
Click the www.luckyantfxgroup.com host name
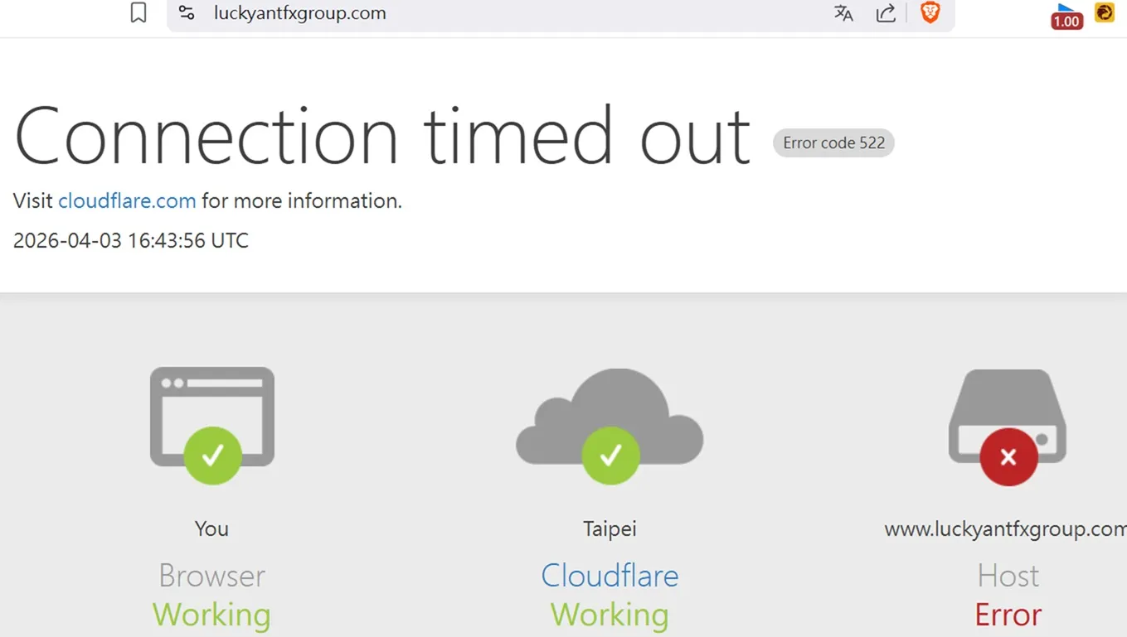(1005, 528)
